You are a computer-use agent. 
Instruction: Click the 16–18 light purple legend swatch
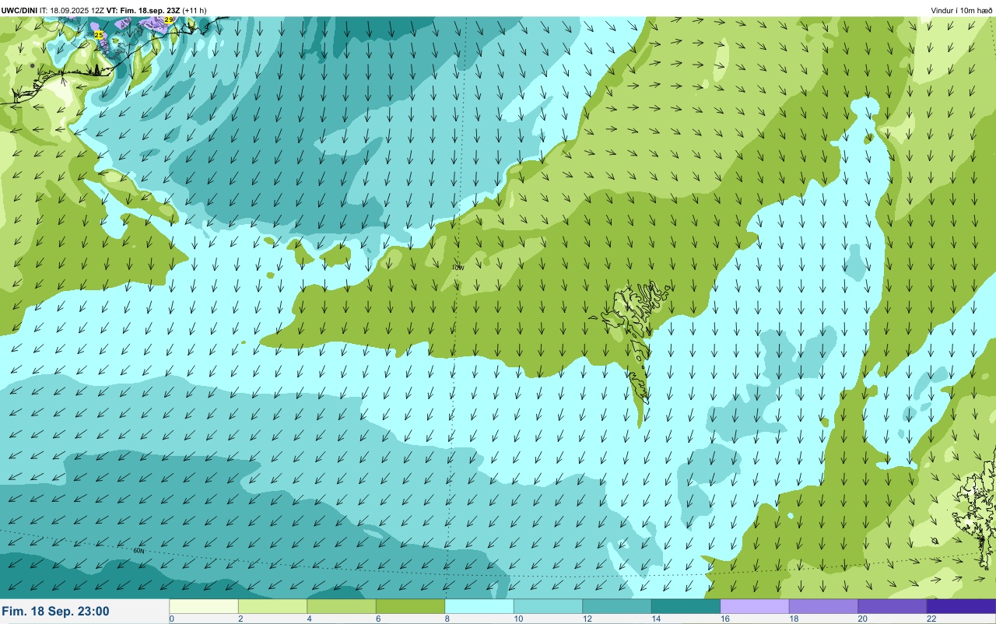755,606
